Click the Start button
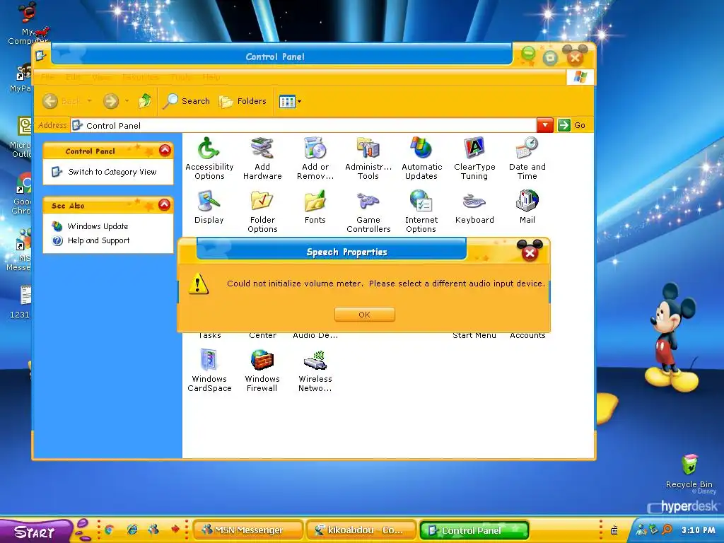The width and height of the screenshot is (724, 543). click(35, 532)
